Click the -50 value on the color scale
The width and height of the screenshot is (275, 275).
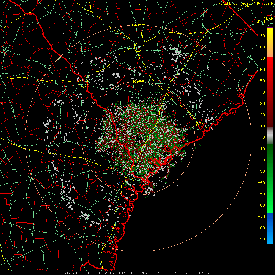pos(261,194)
